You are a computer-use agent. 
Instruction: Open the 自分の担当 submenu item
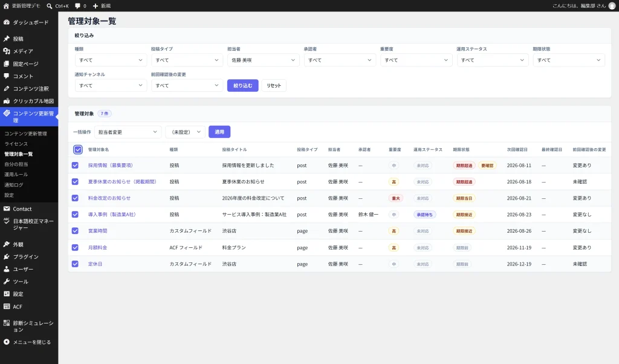(16, 164)
